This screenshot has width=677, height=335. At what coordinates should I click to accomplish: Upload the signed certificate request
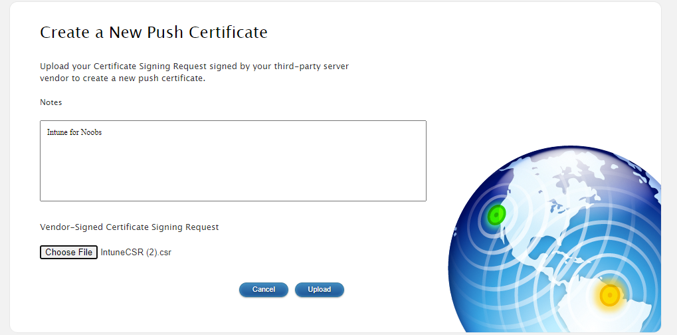point(320,290)
